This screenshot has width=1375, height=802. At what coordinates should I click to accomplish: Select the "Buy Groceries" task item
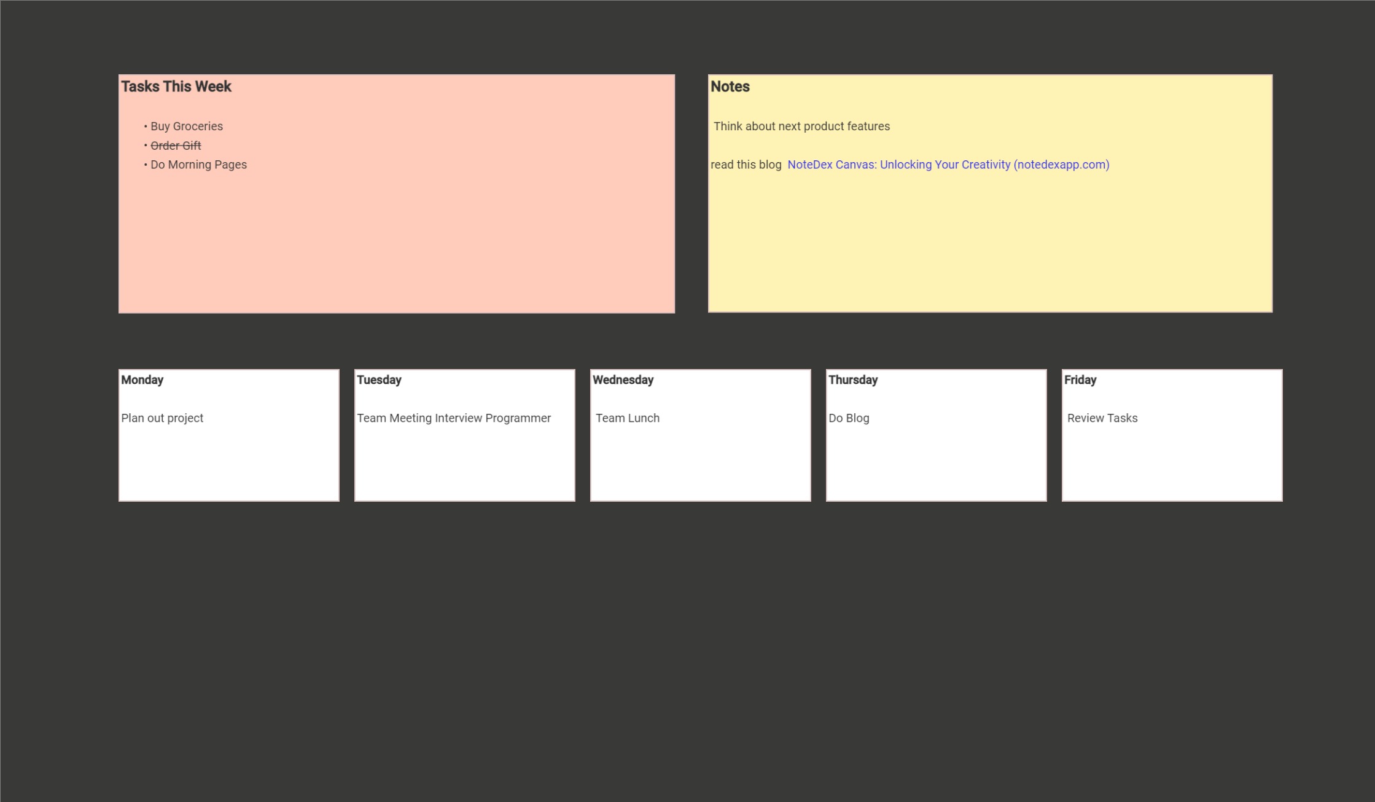pos(187,126)
